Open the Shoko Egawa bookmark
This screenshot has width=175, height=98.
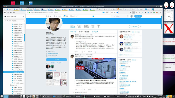17,37
